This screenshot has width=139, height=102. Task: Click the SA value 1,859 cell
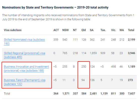93,53
